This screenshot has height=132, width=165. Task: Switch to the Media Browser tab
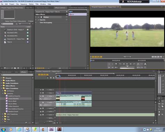pos(6,72)
